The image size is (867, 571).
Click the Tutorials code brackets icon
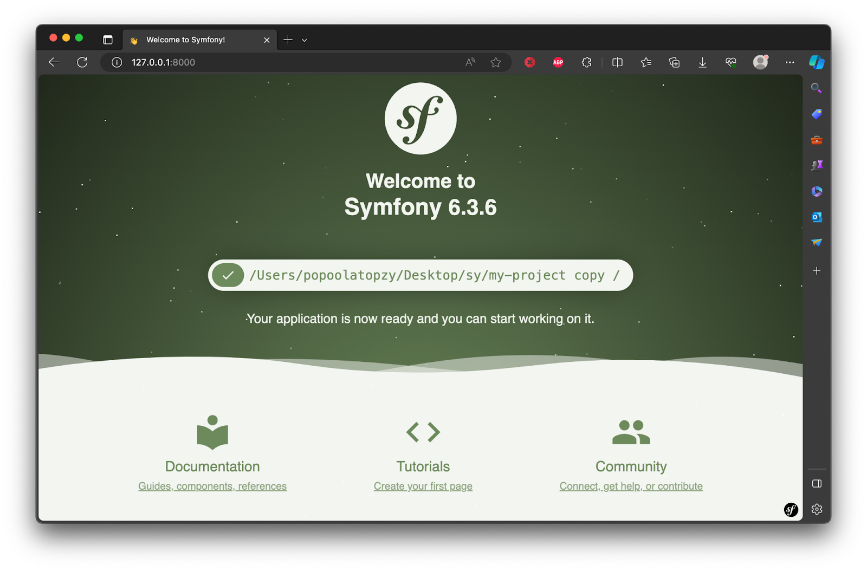tap(423, 432)
